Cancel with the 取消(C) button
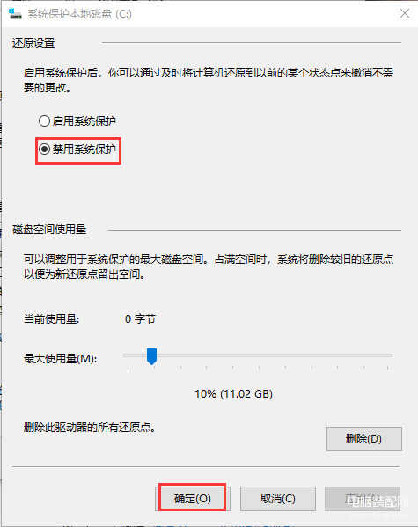The image size is (418, 527). pos(278,498)
